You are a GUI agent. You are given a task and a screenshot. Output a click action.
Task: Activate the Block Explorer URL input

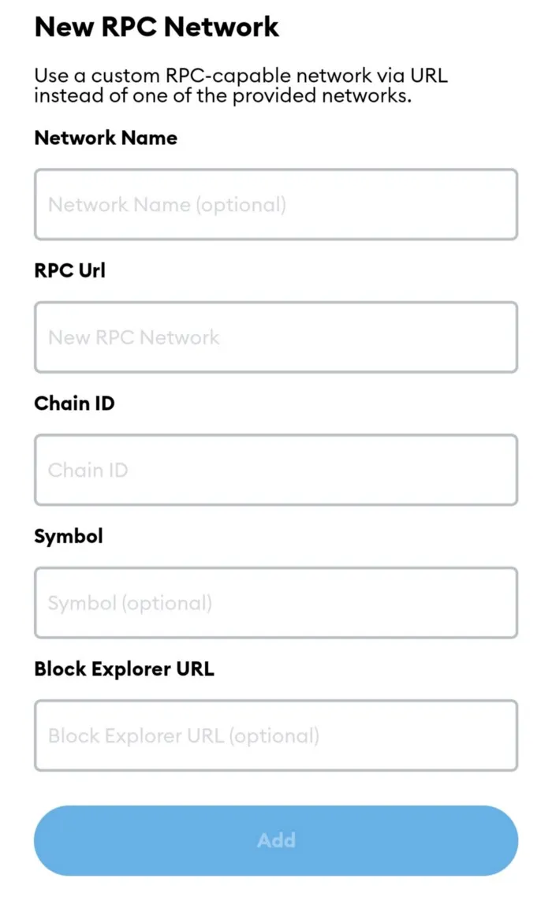click(x=276, y=735)
